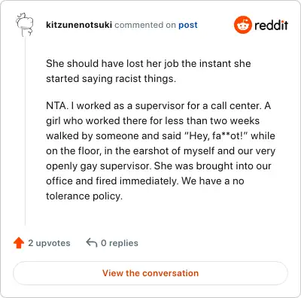The height and width of the screenshot is (298, 301).
Task: Click the line "office and fired immediately"
Action: [x=145, y=181]
